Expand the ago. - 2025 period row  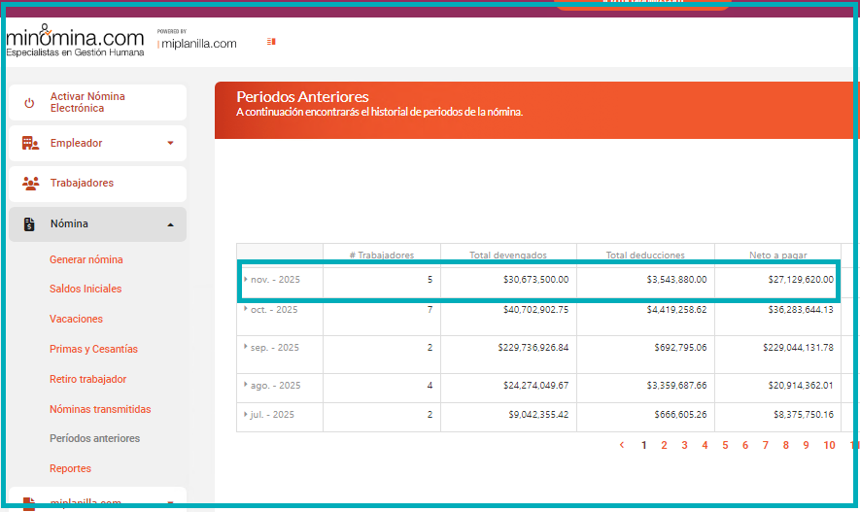(x=246, y=385)
